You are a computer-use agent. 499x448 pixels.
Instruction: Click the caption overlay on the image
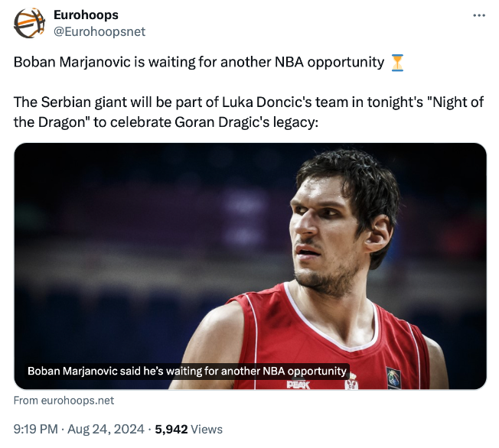(188, 371)
